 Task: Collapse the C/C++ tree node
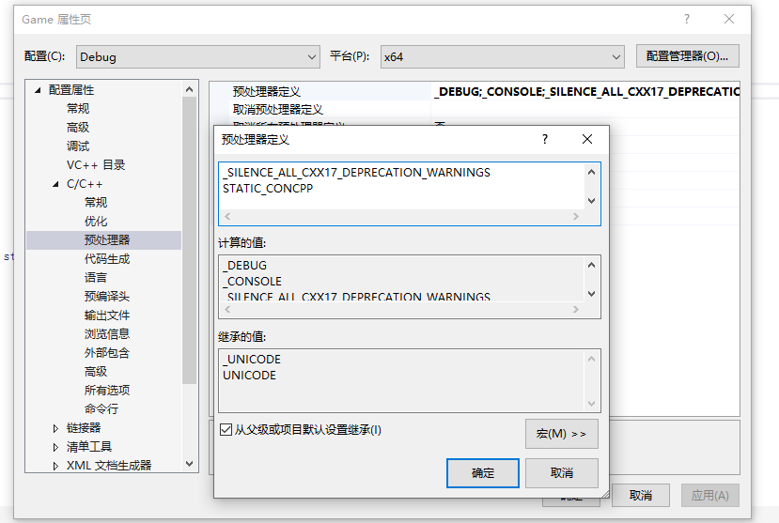point(55,184)
